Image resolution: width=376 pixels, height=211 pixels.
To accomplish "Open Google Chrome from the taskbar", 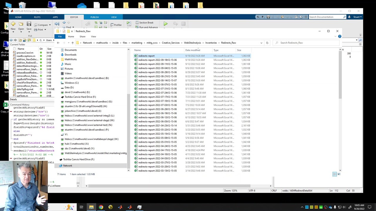I will pyautogui.click(x=101, y=207).
